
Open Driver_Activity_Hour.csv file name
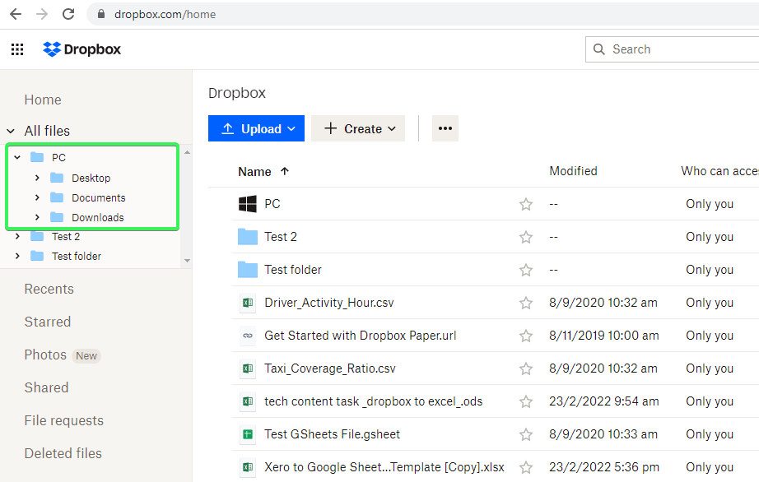point(329,303)
